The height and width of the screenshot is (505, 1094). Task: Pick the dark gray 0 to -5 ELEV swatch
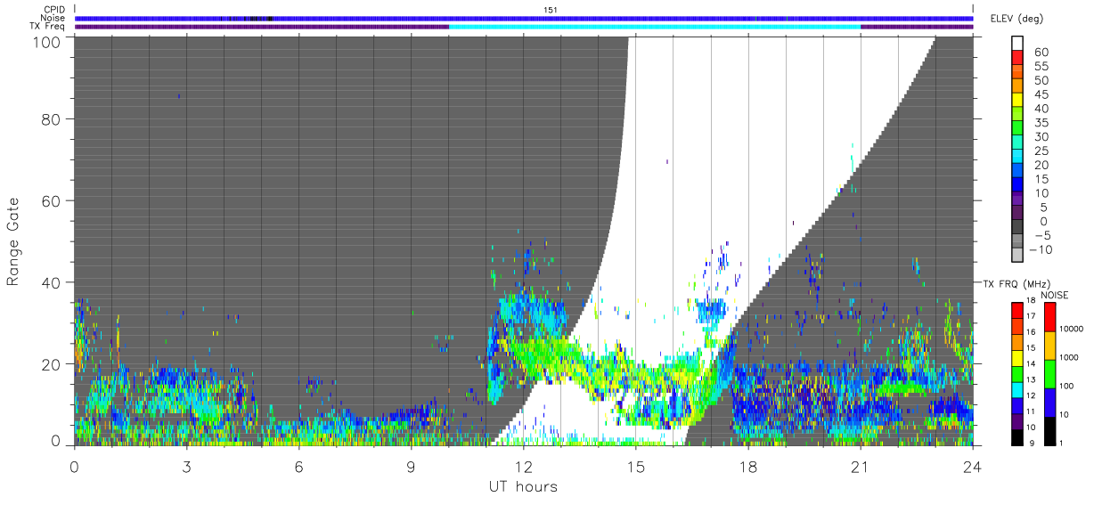click(x=1017, y=228)
